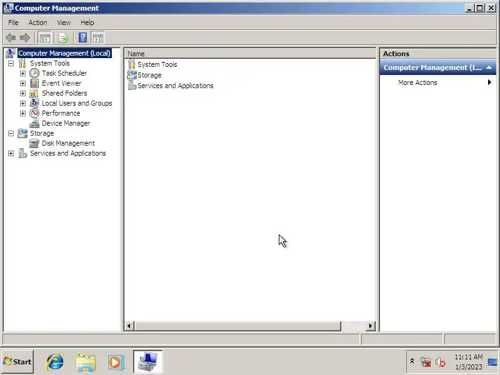Click the Shared Folders icon in tree
Viewport: 500px width, 375px height.
(34, 93)
